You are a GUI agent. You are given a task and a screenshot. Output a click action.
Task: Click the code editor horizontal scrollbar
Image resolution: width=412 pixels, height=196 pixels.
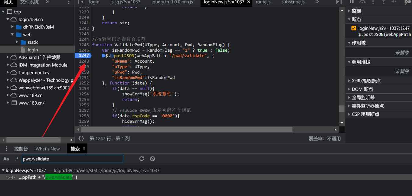coord(187,130)
